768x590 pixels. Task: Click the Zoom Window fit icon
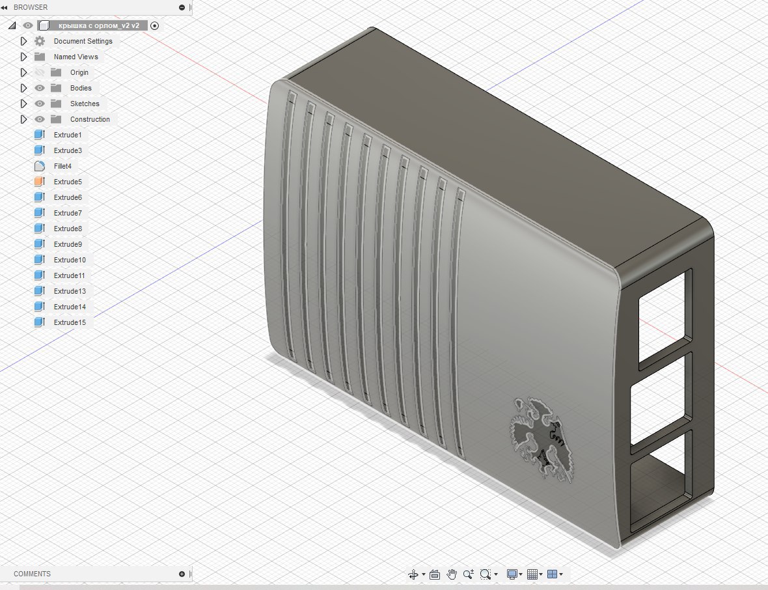coord(486,574)
